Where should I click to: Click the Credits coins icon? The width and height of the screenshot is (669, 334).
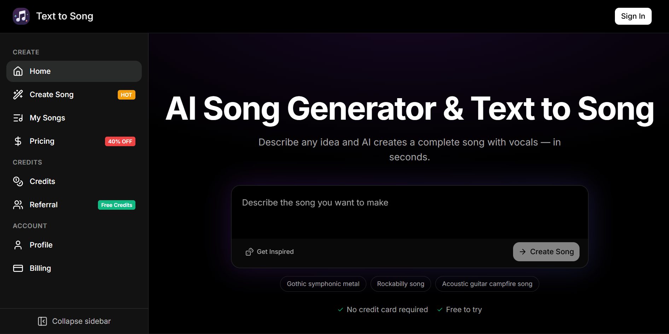[18, 181]
